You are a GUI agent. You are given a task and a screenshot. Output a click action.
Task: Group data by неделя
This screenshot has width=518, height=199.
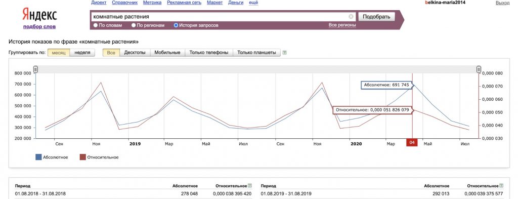click(x=82, y=53)
